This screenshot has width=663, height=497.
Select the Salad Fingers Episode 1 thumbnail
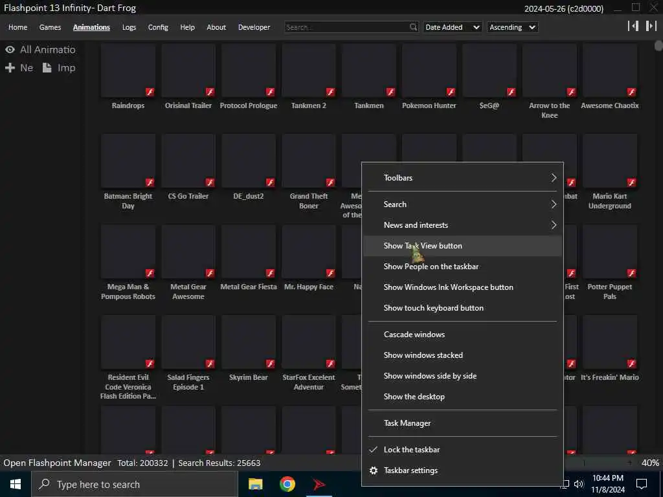pos(188,342)
